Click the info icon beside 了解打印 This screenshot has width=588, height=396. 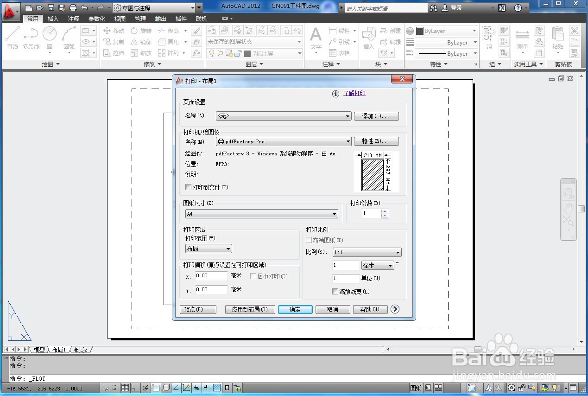click(x=336, y=94)
